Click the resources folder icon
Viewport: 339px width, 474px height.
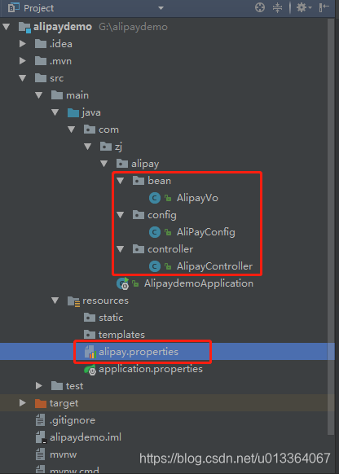pos(73,301)
